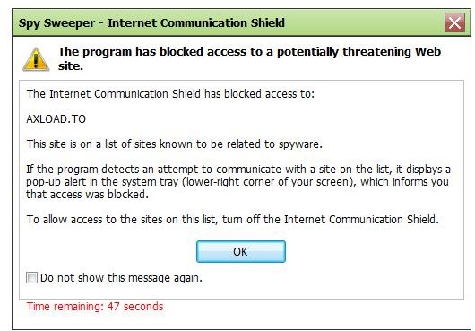
Task: Click the yellow warning triangle icon
Action: pos(36,59)
